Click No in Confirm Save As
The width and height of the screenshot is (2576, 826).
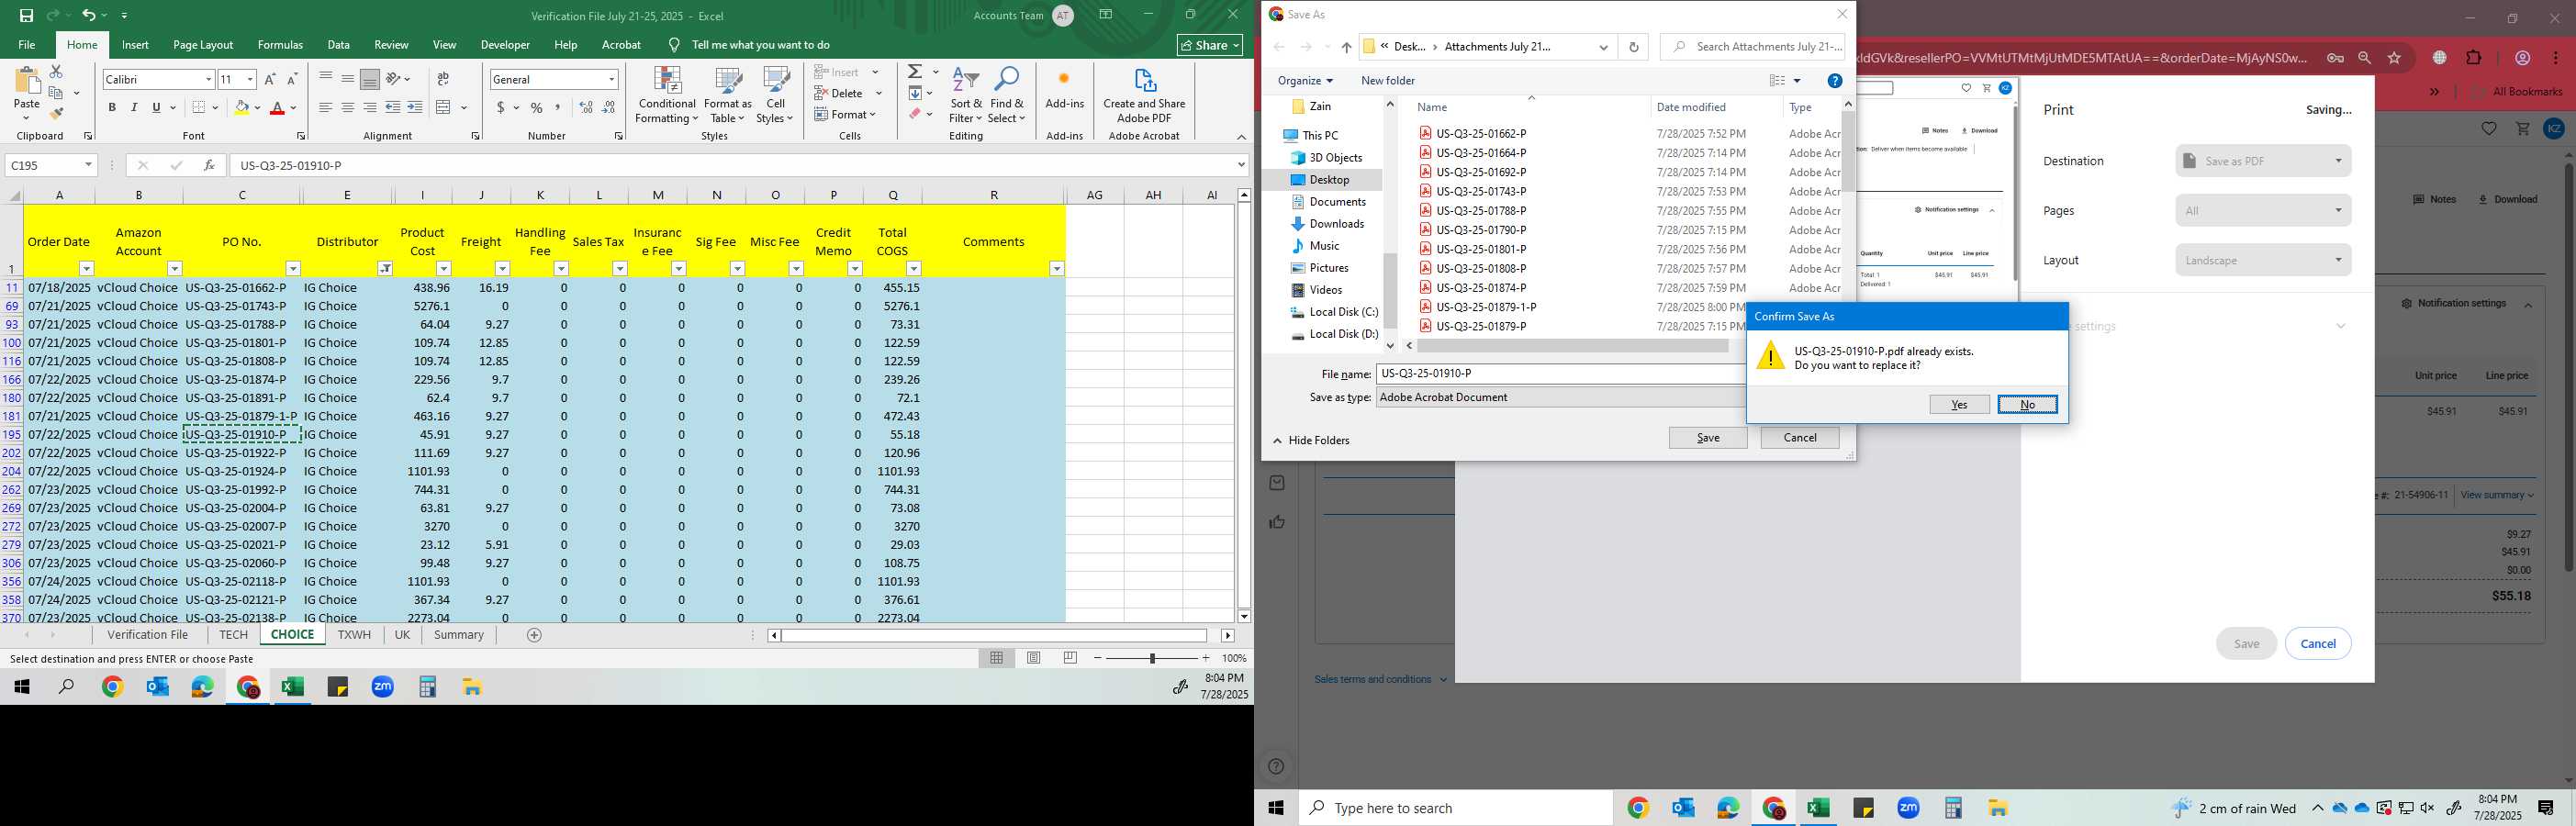(2027, 405)
